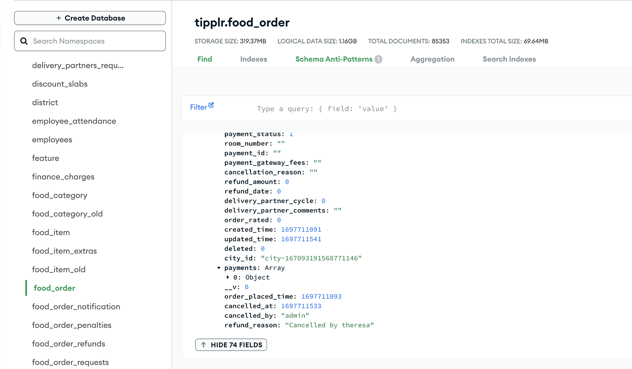The width and height of the screenshot is (632, 369).
Task: Click the Schema Anti-Patterns count badge
Action: pos(378,60)
